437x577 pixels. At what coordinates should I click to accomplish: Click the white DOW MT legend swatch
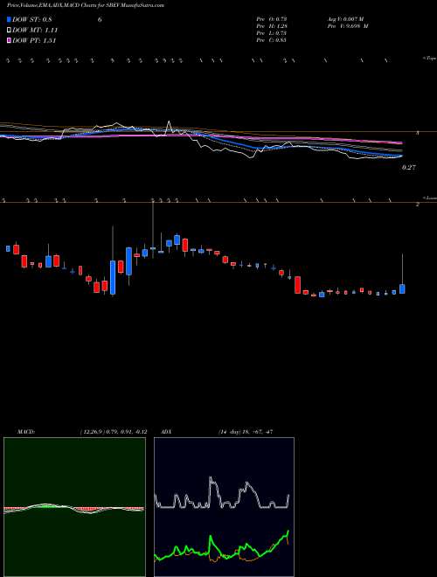(10, 31)
